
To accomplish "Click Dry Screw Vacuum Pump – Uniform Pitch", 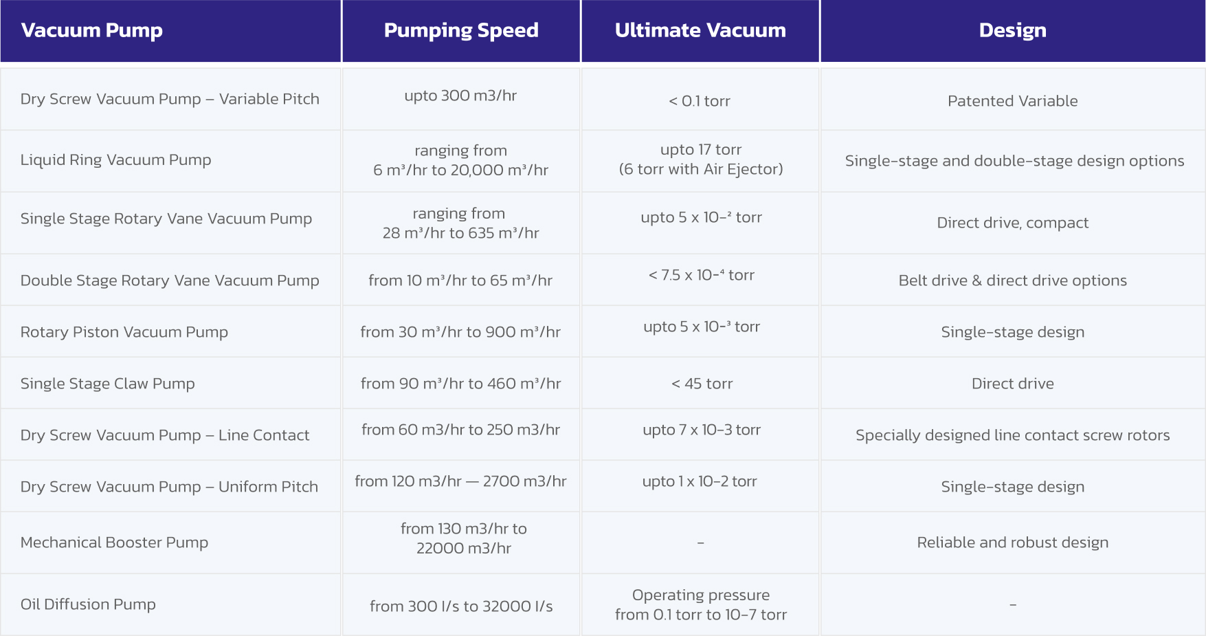I will click(x=169, y=487).
